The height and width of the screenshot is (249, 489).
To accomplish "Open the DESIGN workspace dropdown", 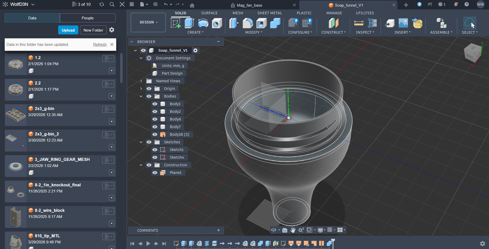I will point(148,22).
